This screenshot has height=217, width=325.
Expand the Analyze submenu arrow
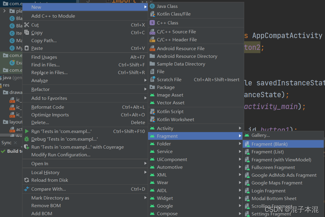(145, 80)
